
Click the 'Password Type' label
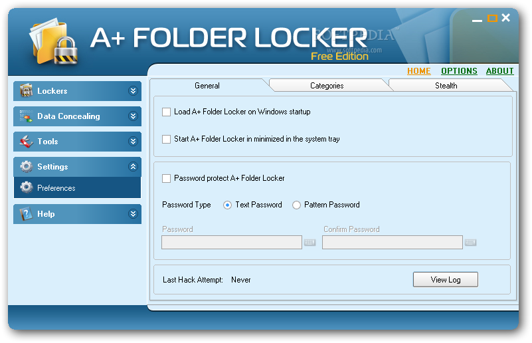pyautogui.click(x=186, y=205)
